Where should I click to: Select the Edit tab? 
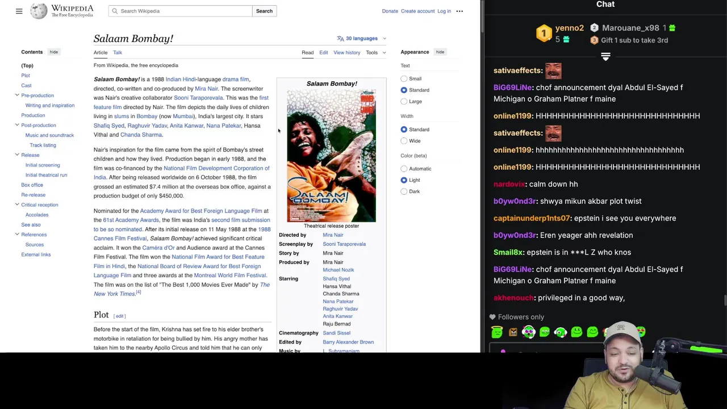pos(323,53)
